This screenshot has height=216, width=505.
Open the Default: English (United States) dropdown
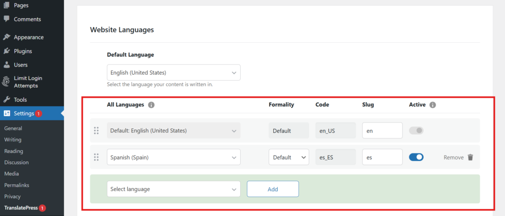pyautogui.click(x=174, y=130)
